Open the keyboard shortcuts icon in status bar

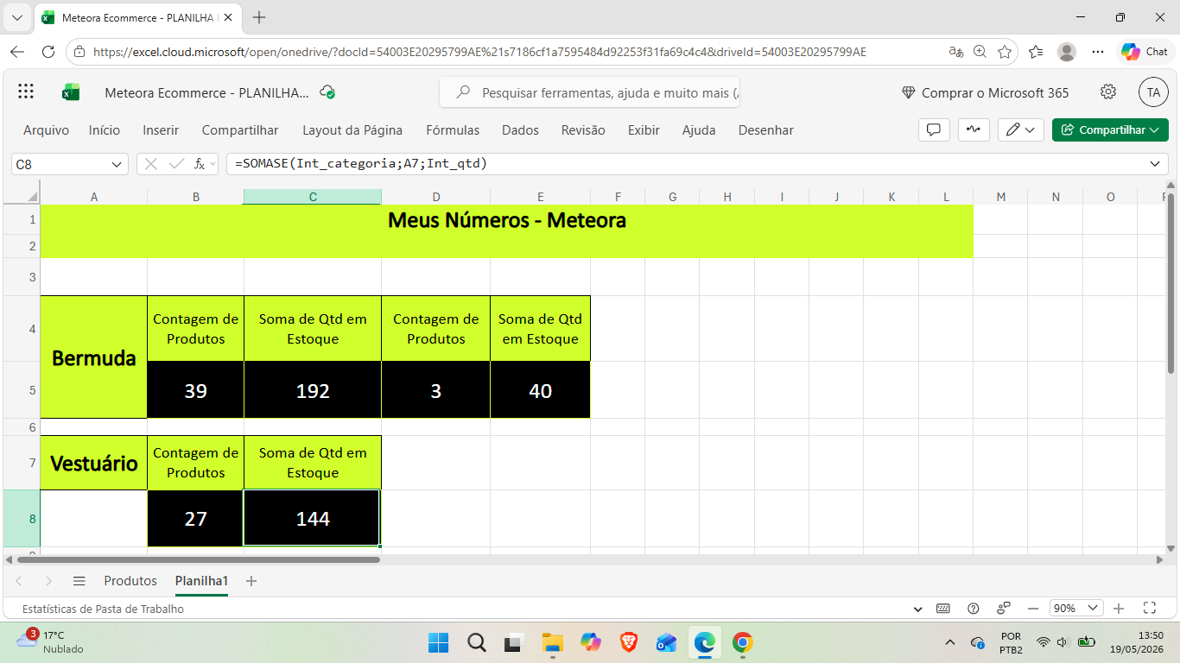pyautogui.click(x=943, y=608)
